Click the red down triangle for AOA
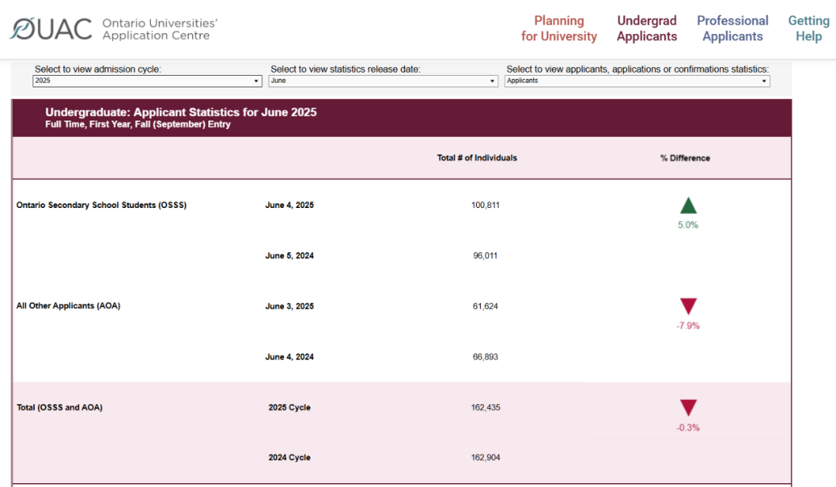 (688, 306)
